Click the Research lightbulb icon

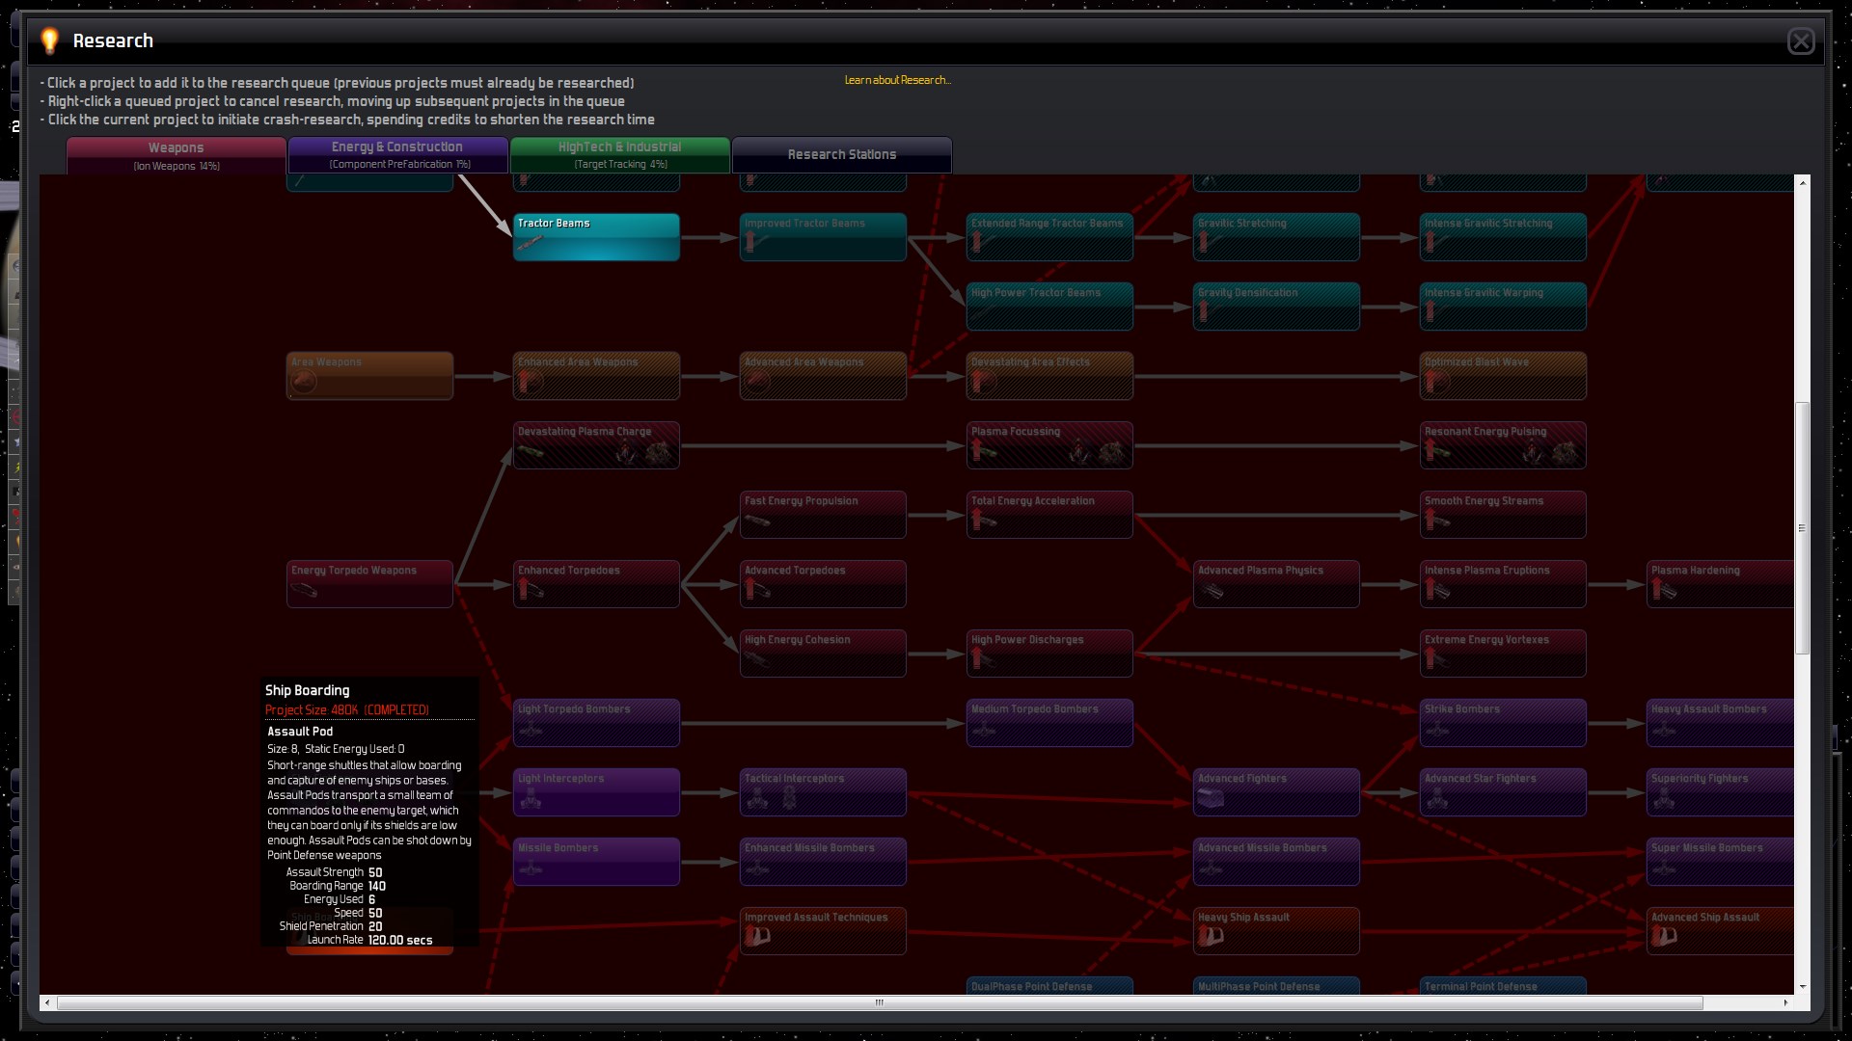pos(49,40)
